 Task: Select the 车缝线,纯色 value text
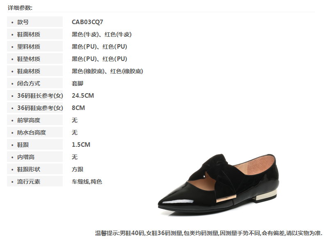pyautogui.click(x=87, y=182)
